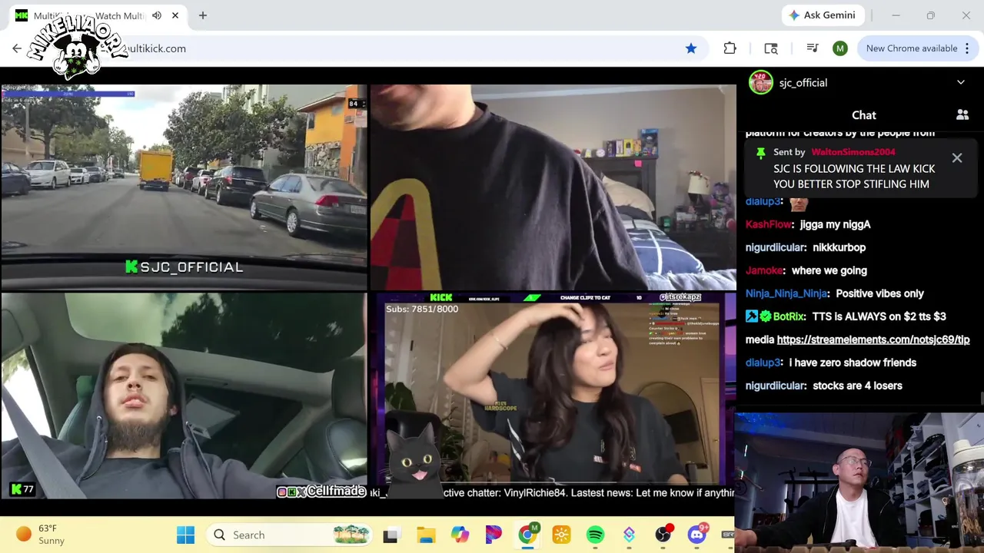This screenshot has width=984, height=553.
Task: Open a new browser tab
Action: [203, 15]
